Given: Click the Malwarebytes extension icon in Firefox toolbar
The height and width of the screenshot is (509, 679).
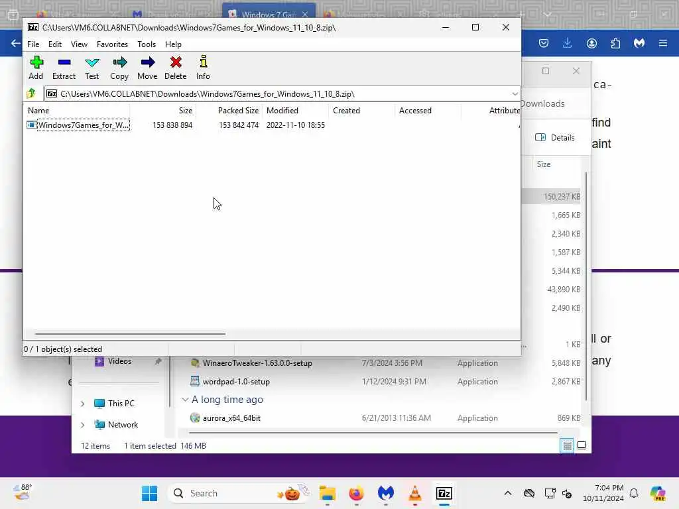Looking at the screenshot, I should click(639, 43).
